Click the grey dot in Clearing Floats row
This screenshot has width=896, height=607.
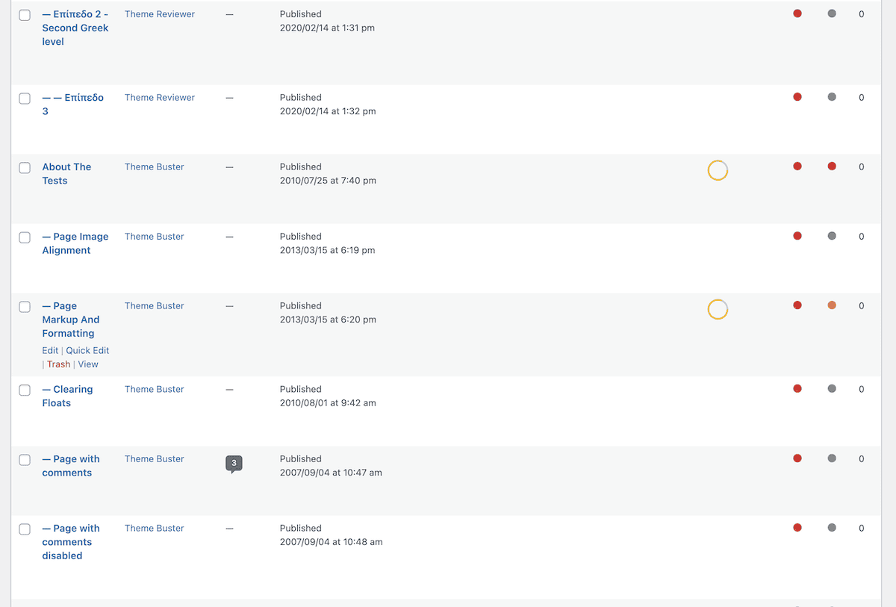pyautogui.click(x=832, y=388)
